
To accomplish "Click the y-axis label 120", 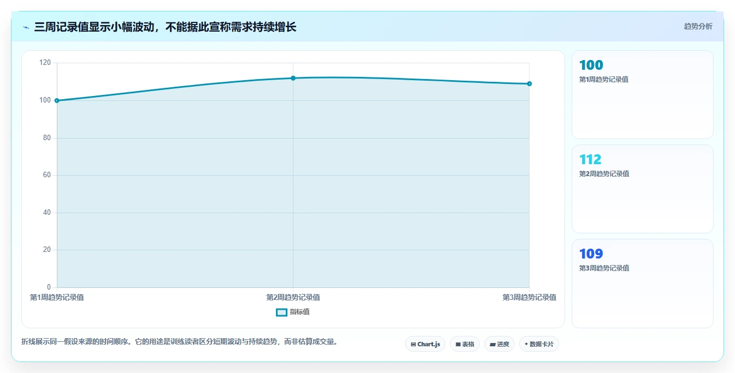I will point(45,63).
